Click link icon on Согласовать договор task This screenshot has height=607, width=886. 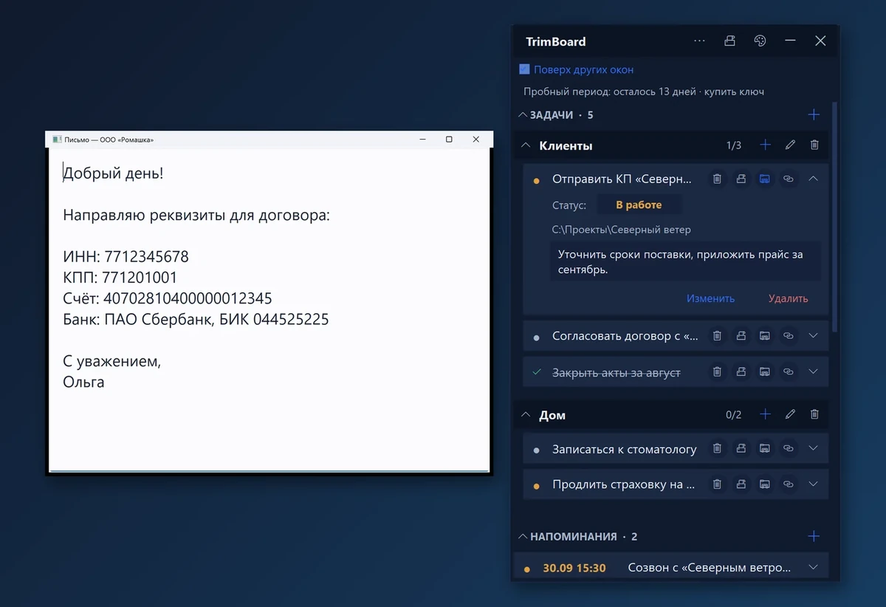click(789, 336)
